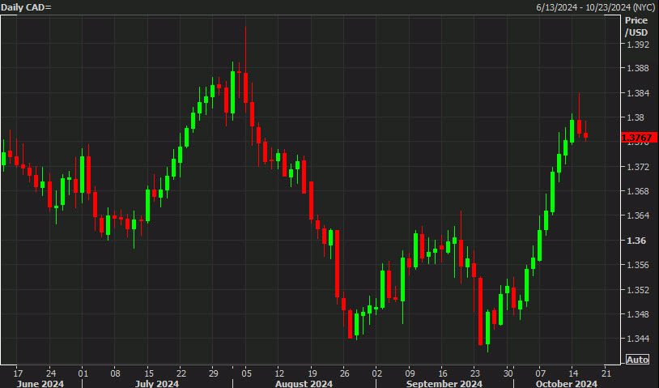The height and width of the screenshot is (388, 659).
Task: Click the 1.388 price axis label
Action: (638, 68)
